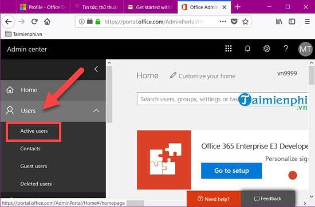Switch to the Profile - Office tab

click(x=43, y=7)
